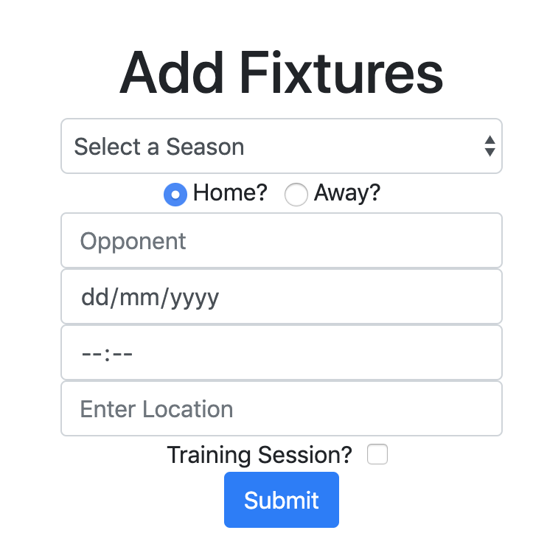
Task: Open the Select a Season dropdown
Action: [280, 147]
